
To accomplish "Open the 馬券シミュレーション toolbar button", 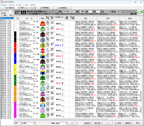I will pos(27,8).
